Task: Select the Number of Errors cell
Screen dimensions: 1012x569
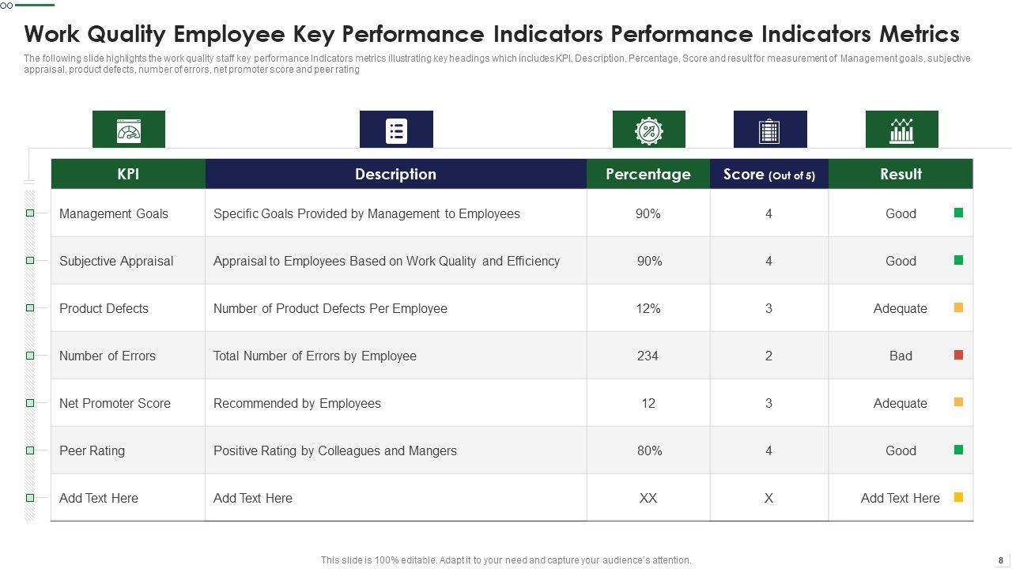Action: point(108,356)
